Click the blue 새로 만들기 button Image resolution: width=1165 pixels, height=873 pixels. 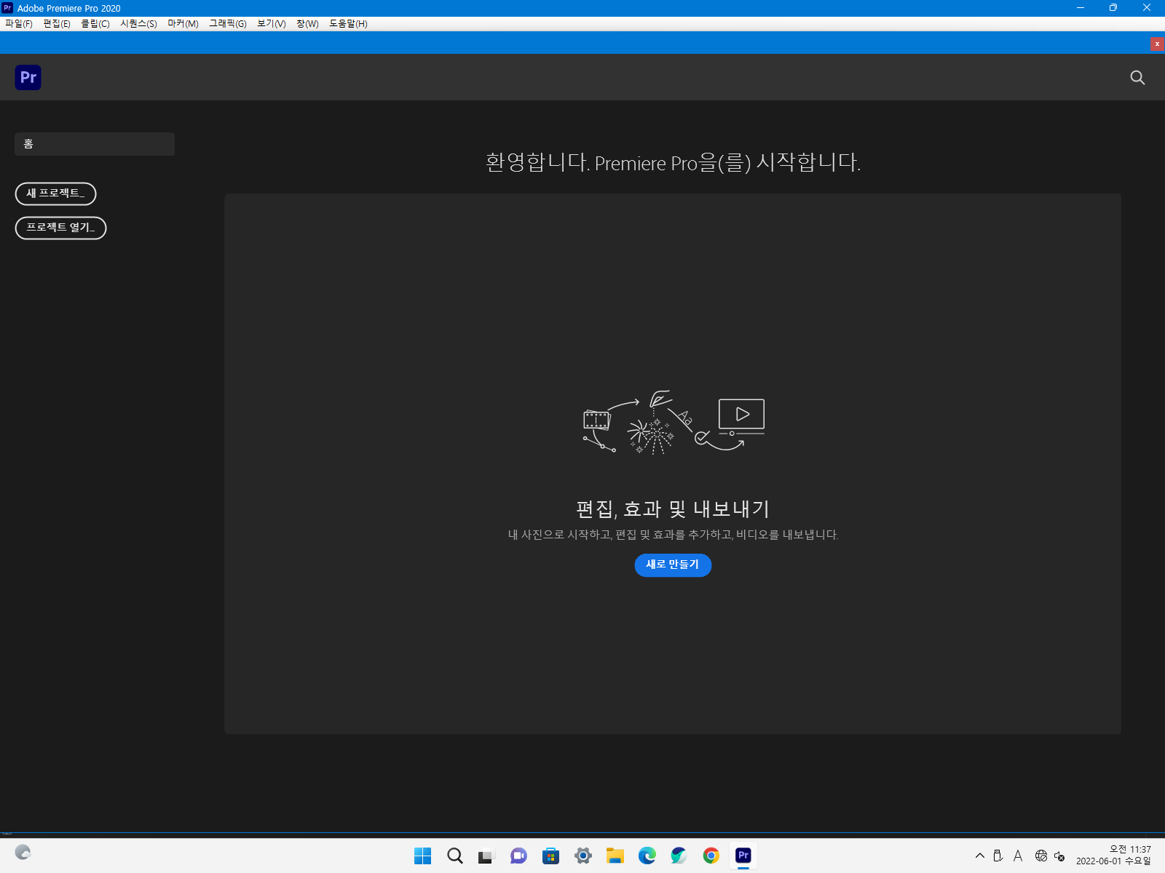pos(673,565)
